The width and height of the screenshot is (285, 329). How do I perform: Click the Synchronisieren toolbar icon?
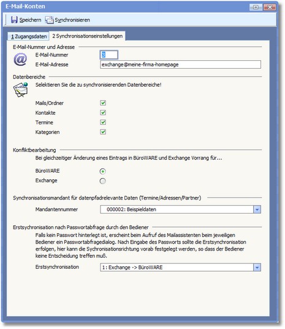pos(49,20)
